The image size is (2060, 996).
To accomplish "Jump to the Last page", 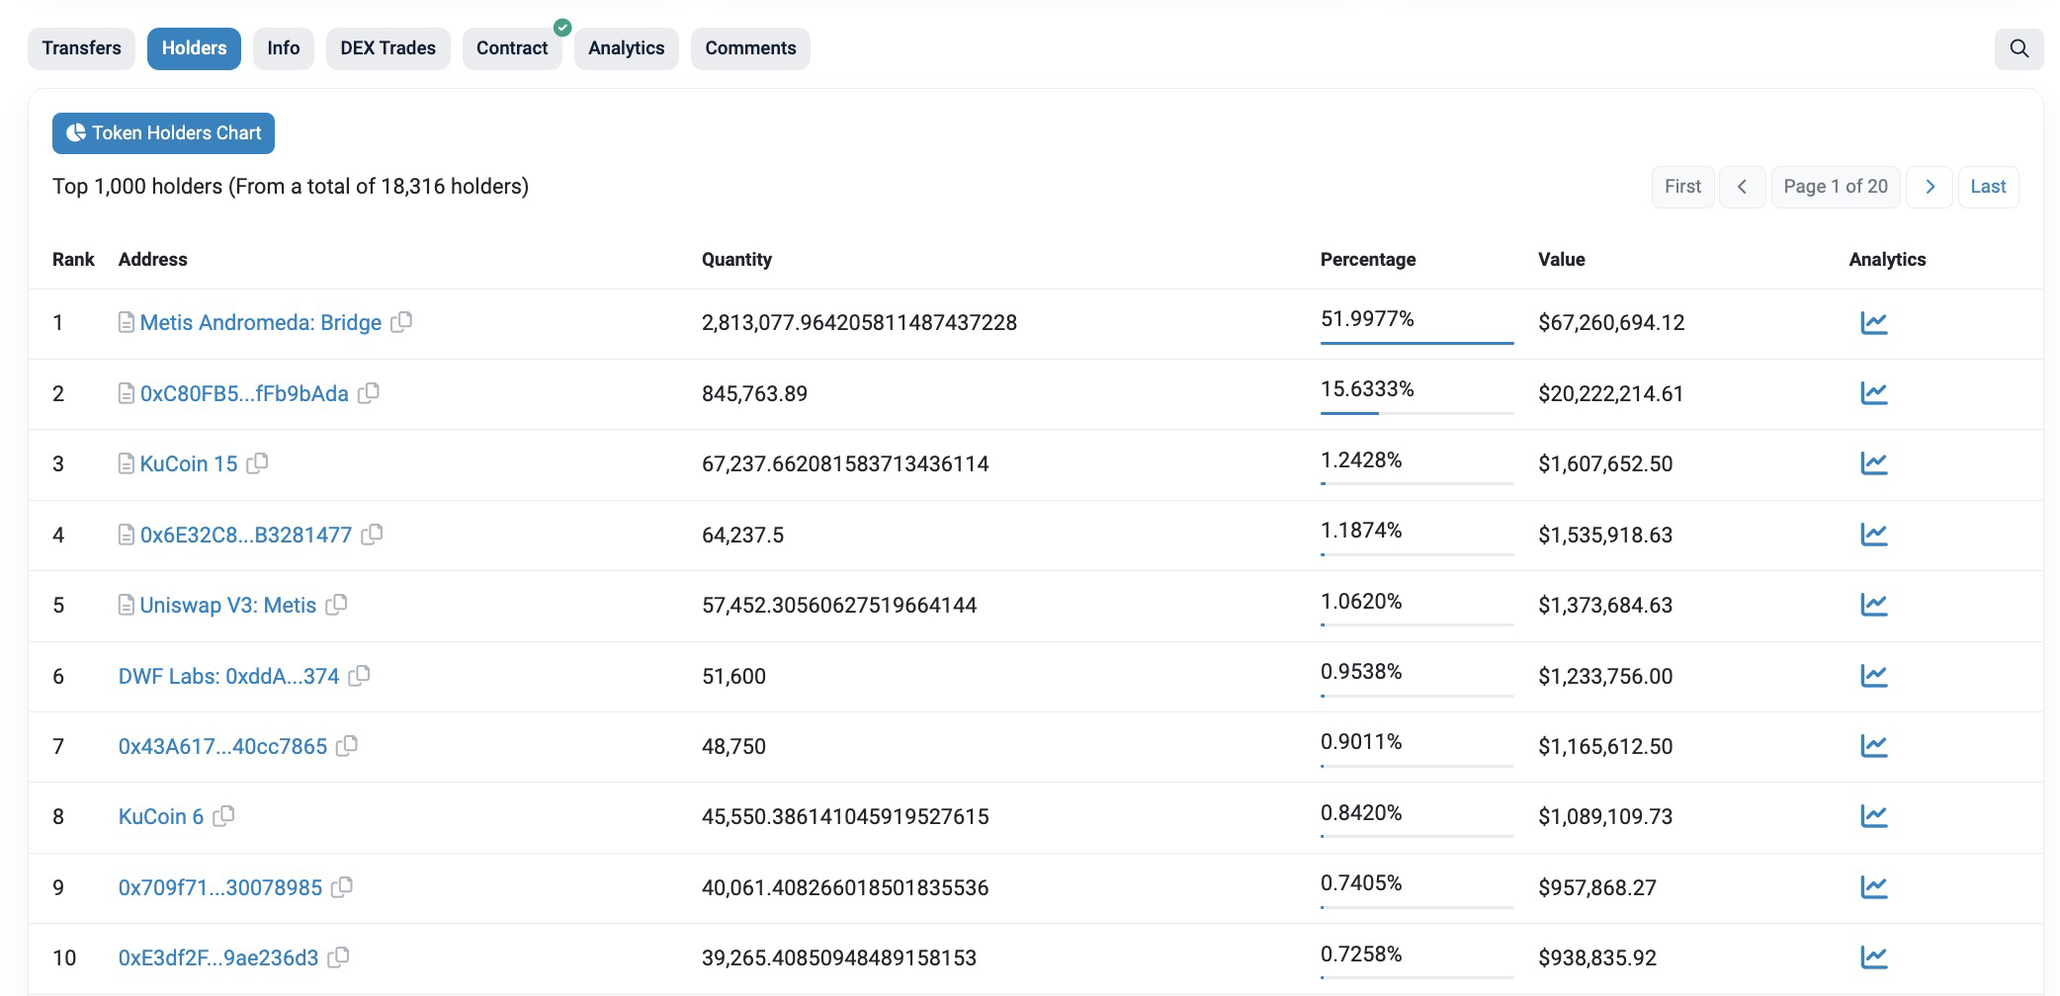I will [x=1987, y=187].
